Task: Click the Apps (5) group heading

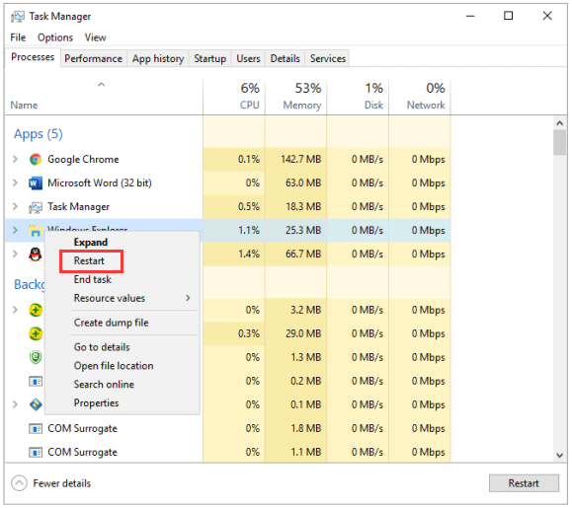Action: tap(39, 134)
